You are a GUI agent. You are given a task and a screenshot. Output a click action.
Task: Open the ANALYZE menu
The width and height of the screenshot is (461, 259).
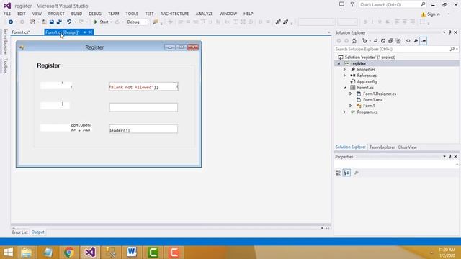205,14
